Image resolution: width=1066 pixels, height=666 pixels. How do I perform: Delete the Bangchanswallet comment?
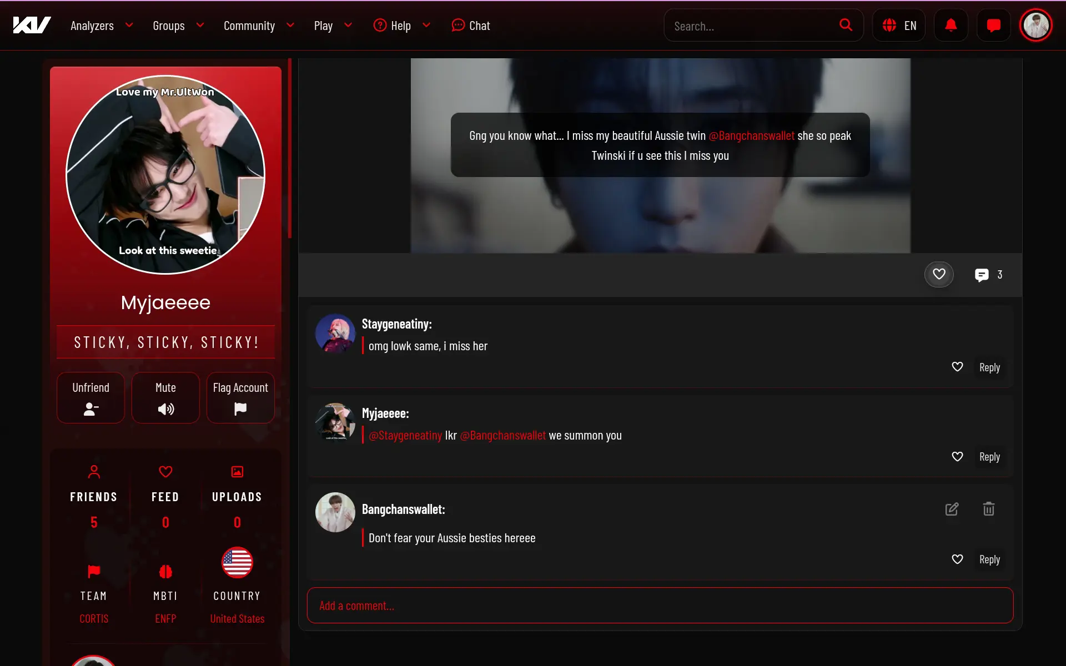coord(989,509)
